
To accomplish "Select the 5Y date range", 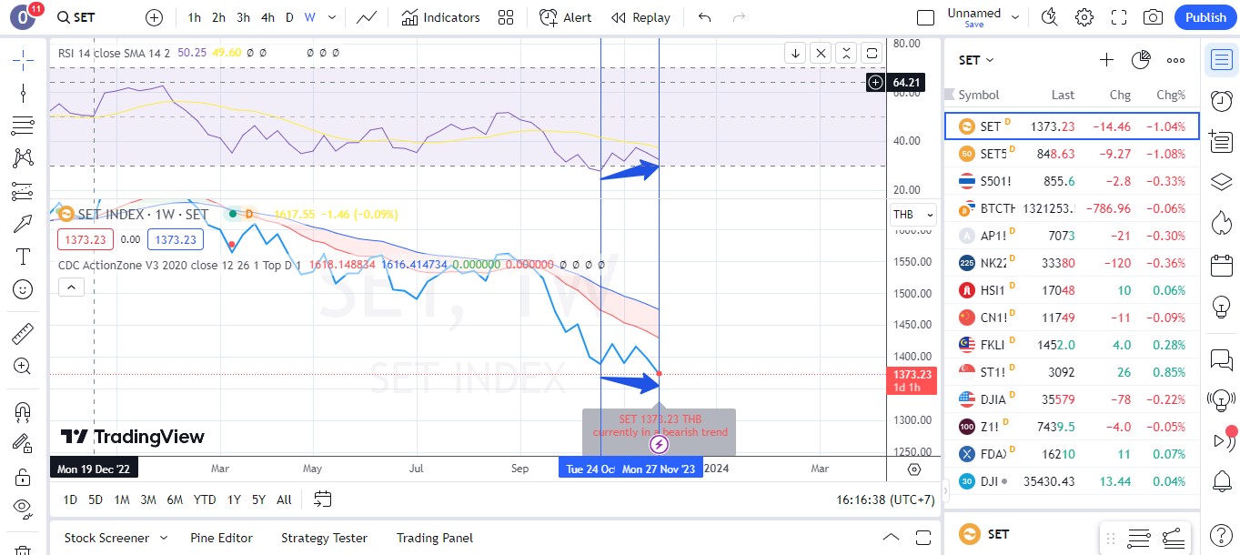I will (258, 499).
